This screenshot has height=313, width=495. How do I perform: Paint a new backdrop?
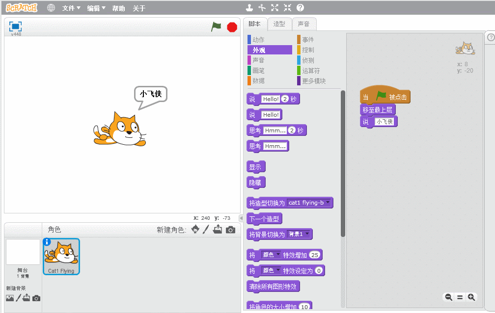pos(19,297)
